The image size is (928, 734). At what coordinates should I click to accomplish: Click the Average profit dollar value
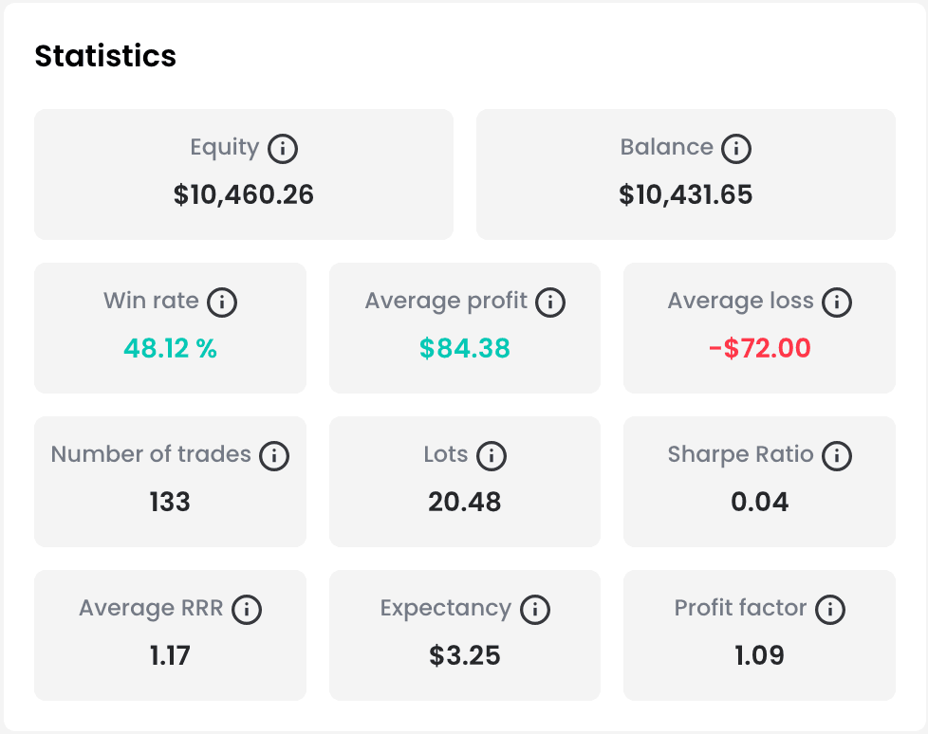465,348
